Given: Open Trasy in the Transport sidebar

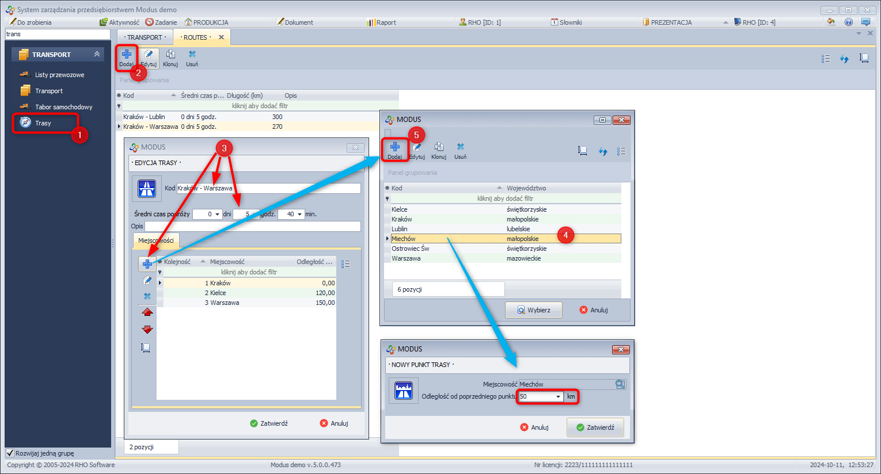Looking at the screenshot, I should 43,123.
